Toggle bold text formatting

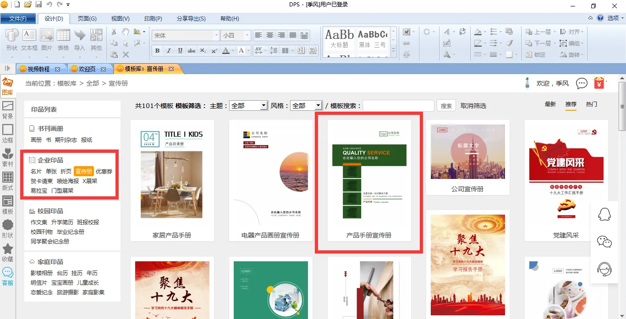(x=157, y=51)
